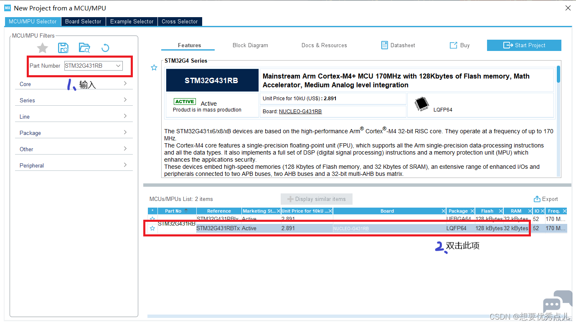
Task: Click the Start Project button
Action: (x=524, y=45)
